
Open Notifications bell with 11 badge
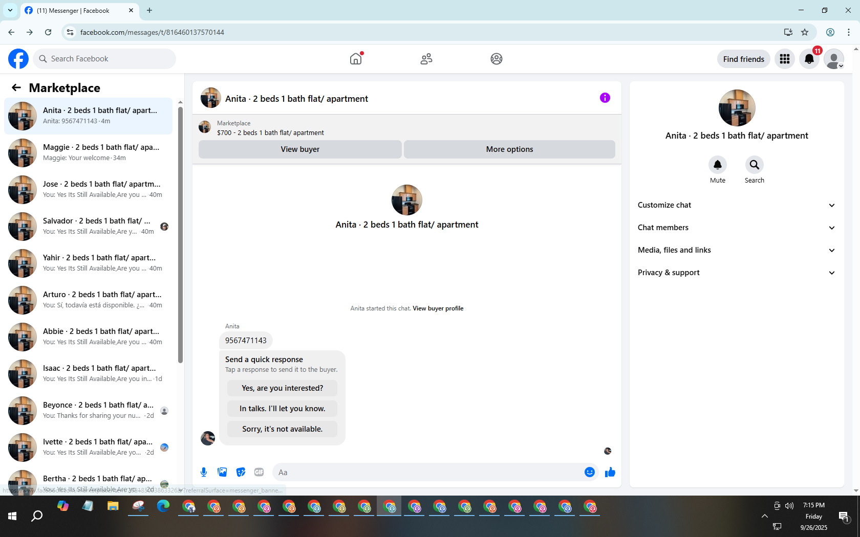coord(809,59)
